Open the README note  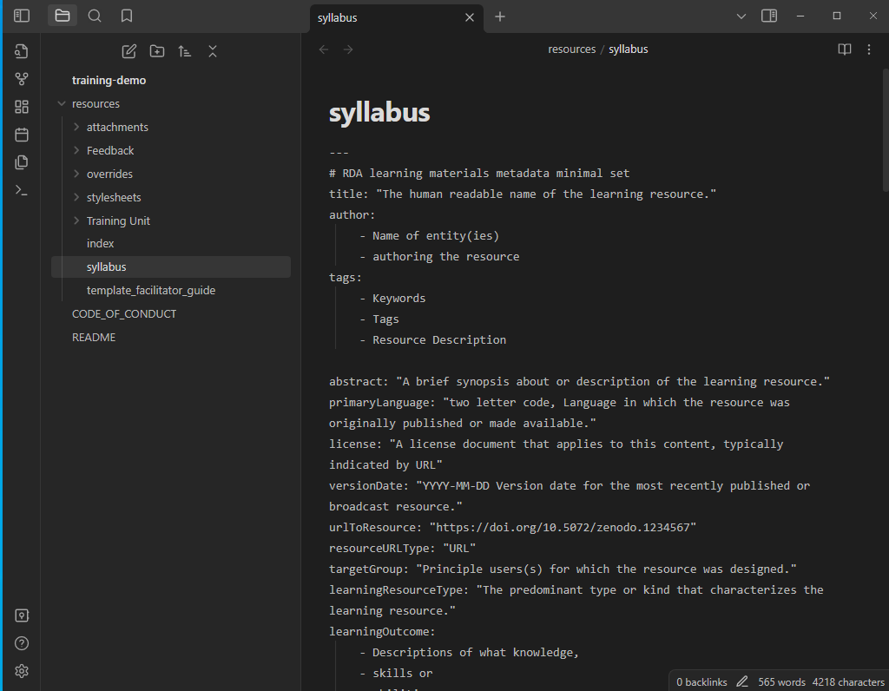(x=94, y=337)
